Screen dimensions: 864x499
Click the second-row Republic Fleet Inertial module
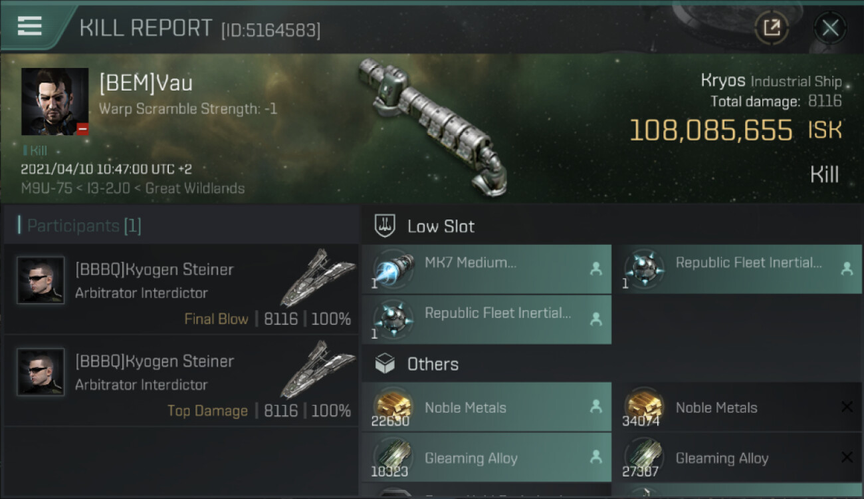coord(486,320)
